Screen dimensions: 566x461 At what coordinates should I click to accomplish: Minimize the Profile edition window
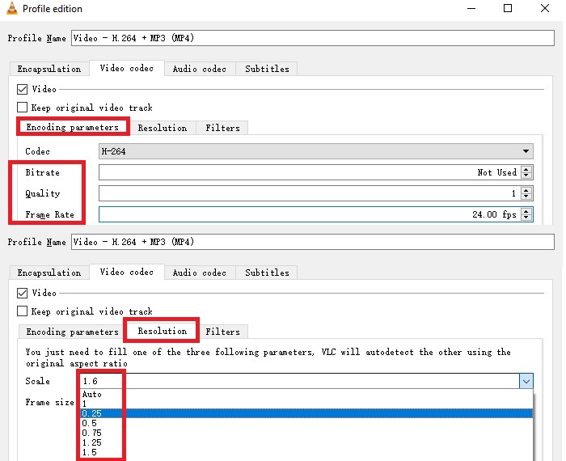click(x=471, y=8)
